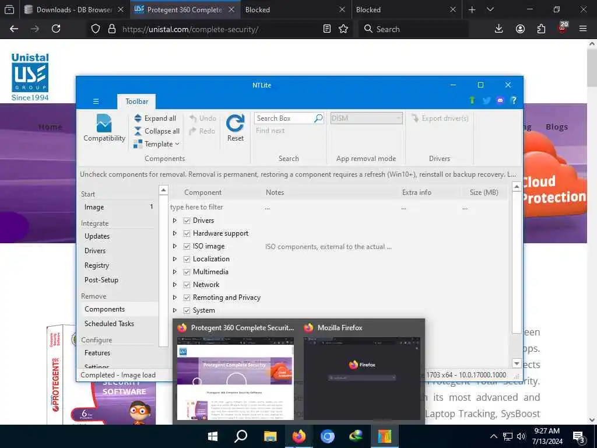Click component list scroll up arrow
Screen dimensions: 597x448
517,187
